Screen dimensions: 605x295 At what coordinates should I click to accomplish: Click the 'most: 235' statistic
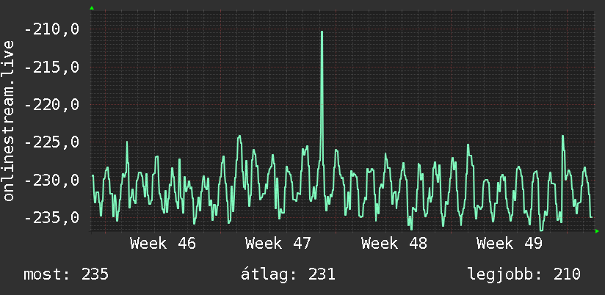(66, 274)
